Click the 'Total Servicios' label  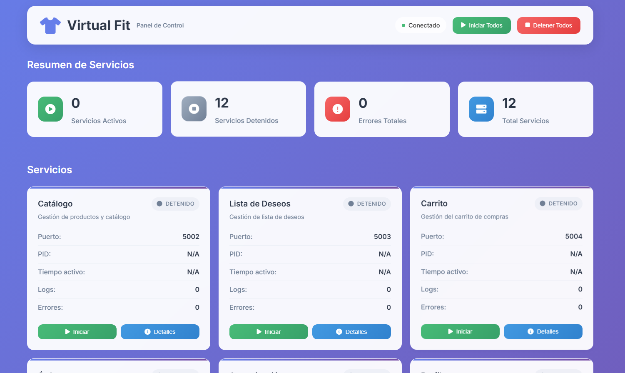pos(525,121)
